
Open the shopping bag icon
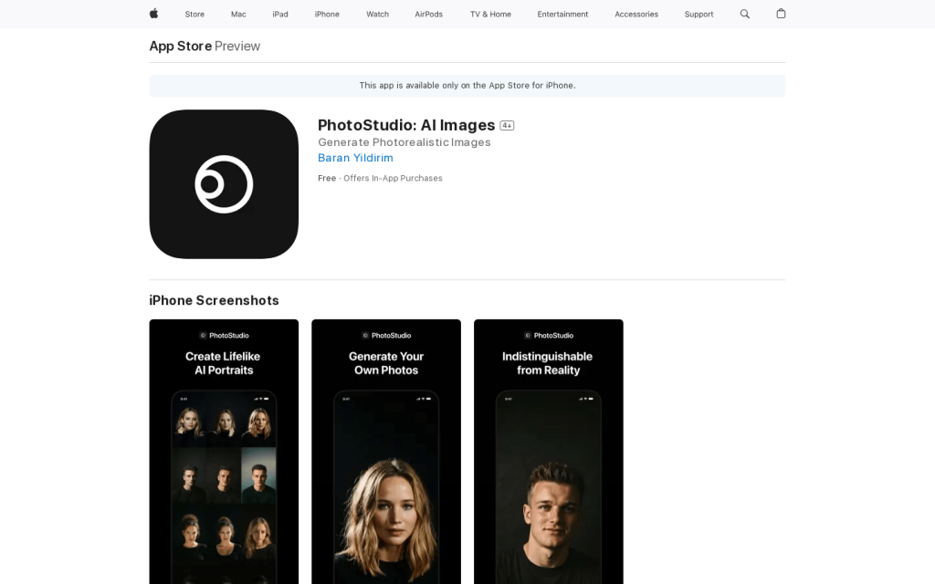pyautogui.click(x=781, y=14)
